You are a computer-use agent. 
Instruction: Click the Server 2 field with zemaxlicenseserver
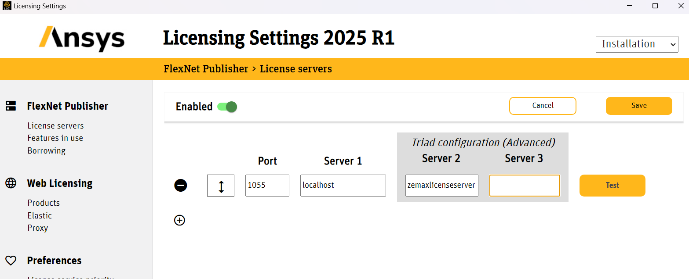pos(442,186)
